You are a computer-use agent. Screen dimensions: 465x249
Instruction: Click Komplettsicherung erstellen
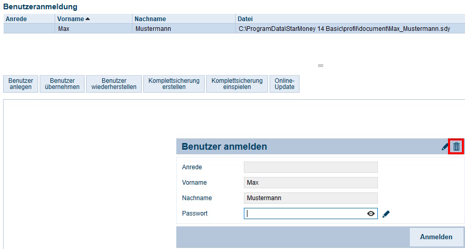(x=174, y=84)
